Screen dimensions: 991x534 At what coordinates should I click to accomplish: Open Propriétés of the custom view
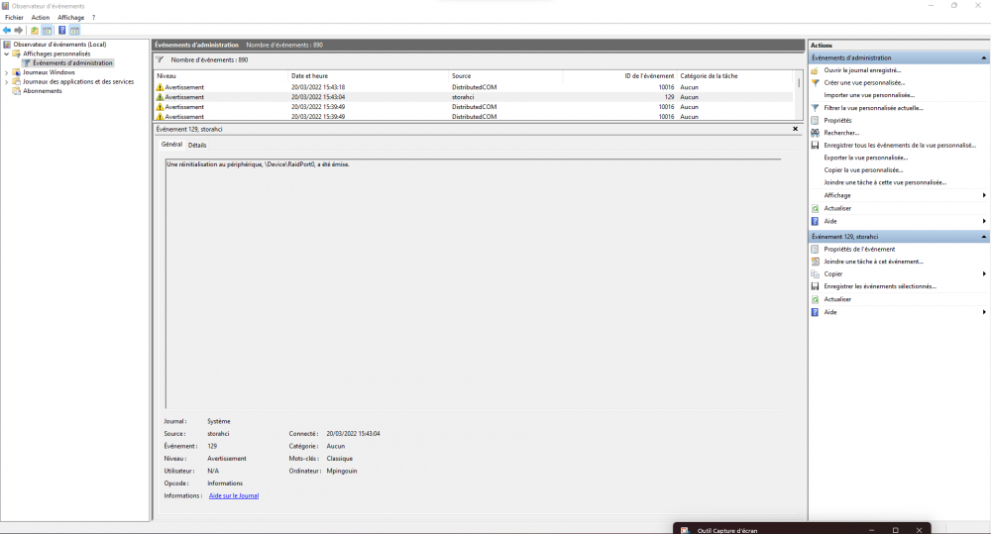pos(837,121)
